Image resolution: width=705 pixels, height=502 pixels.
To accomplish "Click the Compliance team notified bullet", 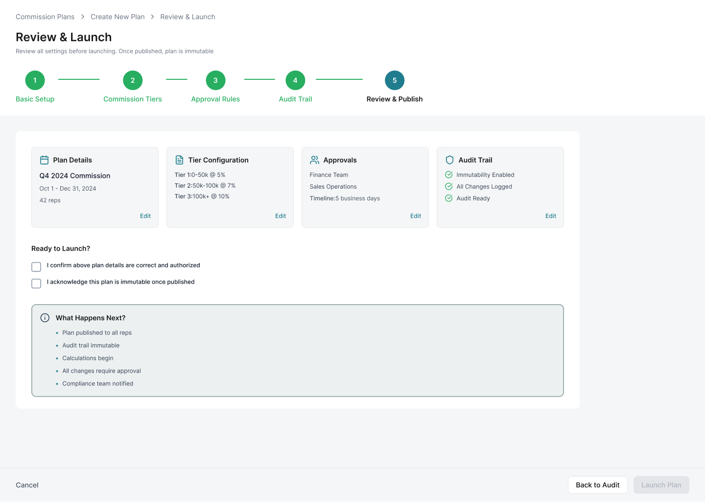I will (x=98, y=383).
